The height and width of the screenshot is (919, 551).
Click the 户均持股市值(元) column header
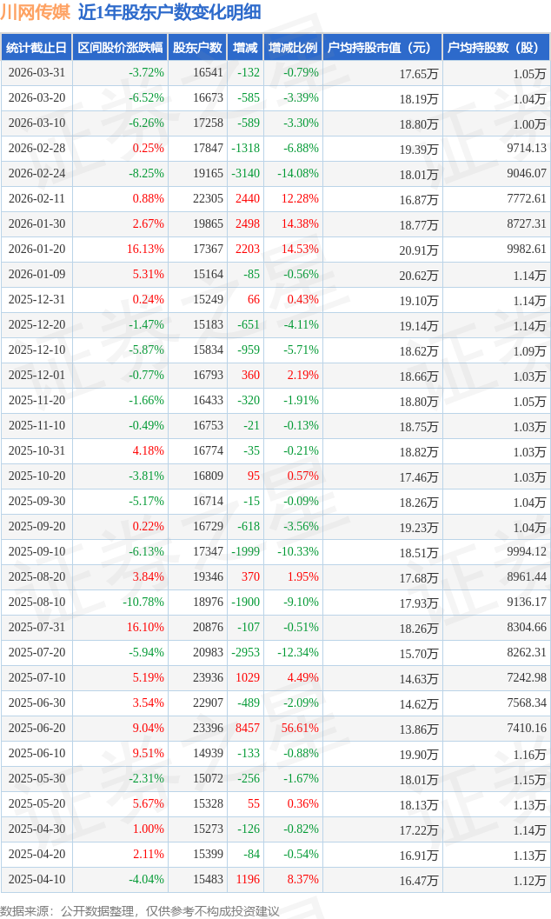[x=382, y=48]
